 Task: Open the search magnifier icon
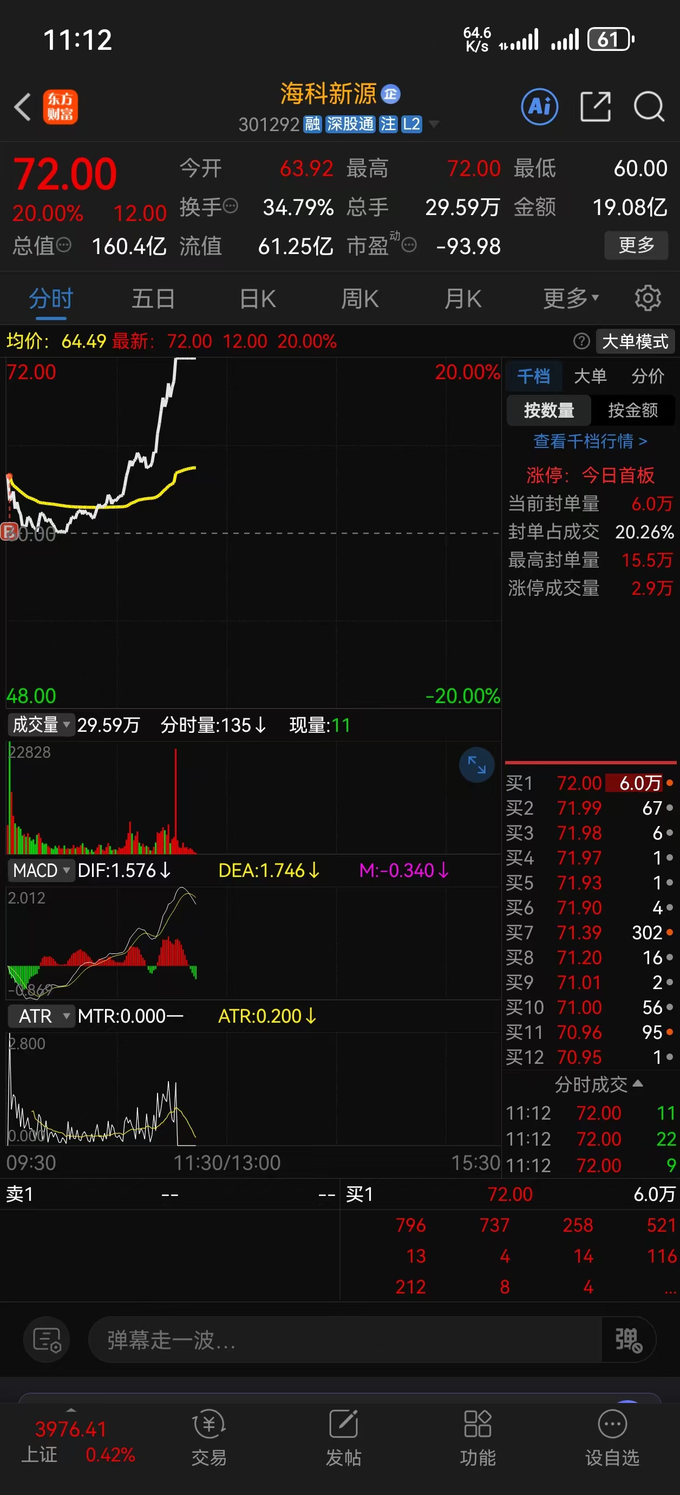[x=649, y=107]
